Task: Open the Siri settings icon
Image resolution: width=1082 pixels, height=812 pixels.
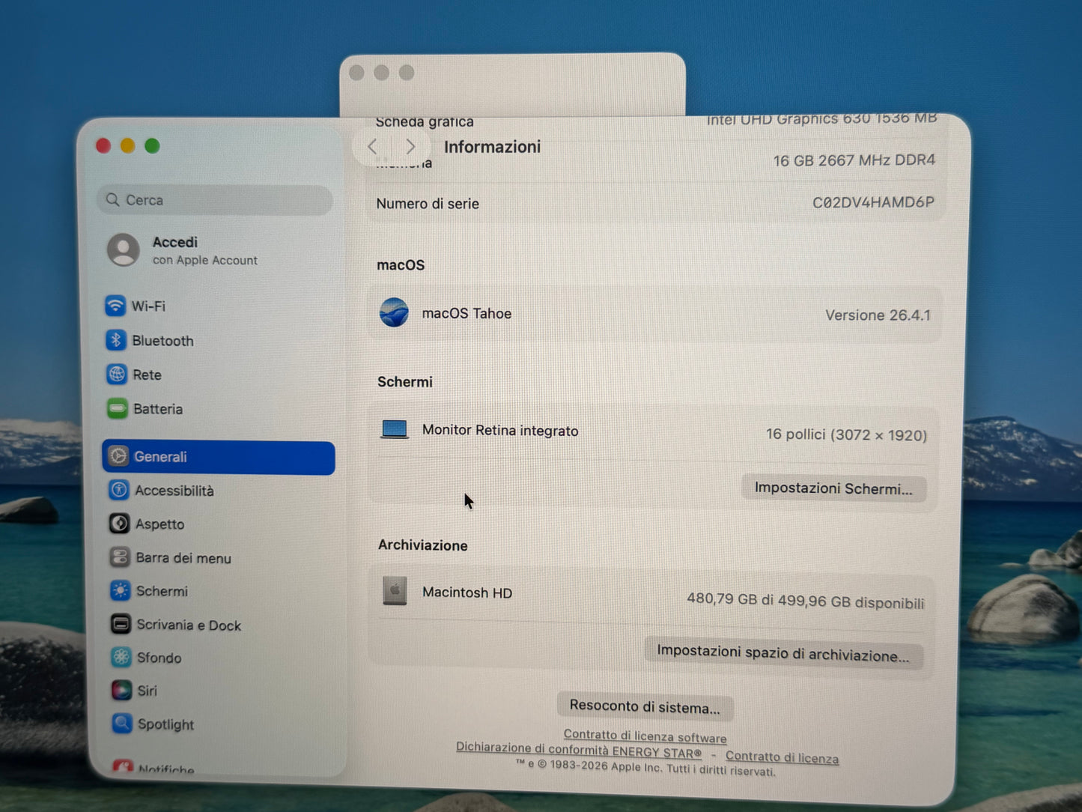Action: [x=122, y=690]
